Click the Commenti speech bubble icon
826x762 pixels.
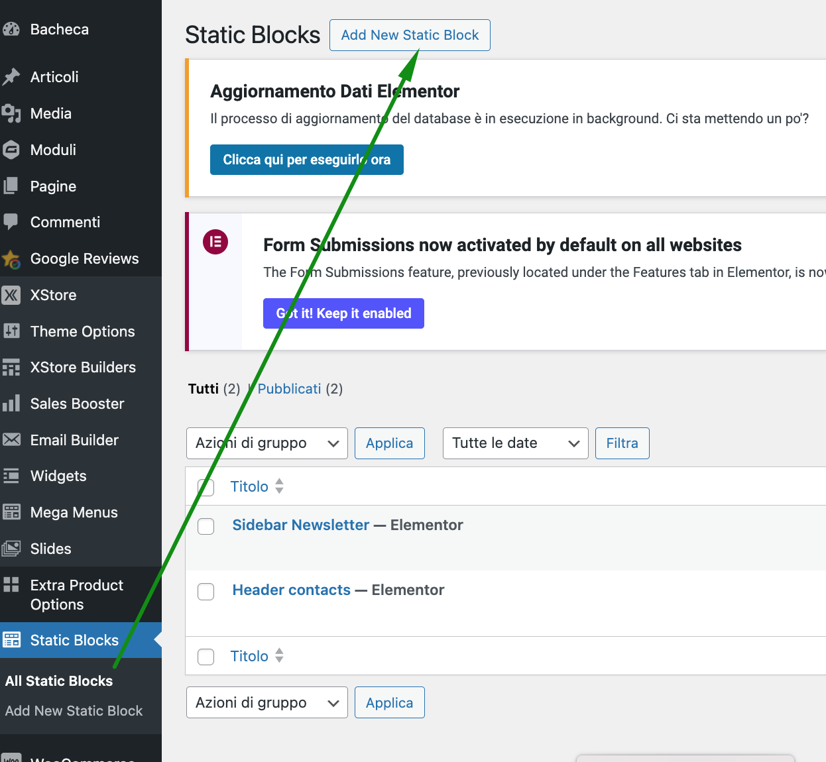11,222
